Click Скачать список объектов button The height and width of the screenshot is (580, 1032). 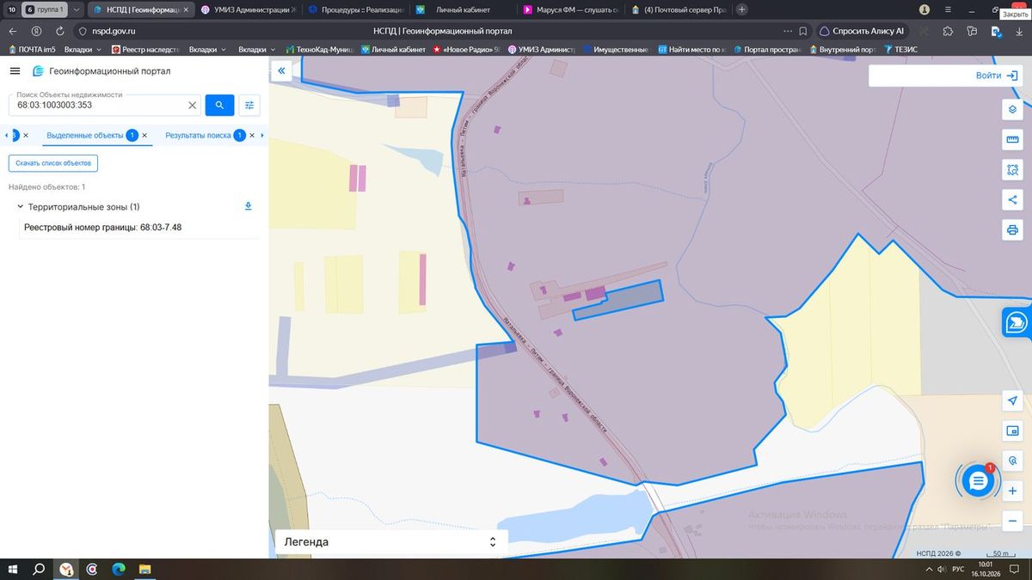[53, 163]
